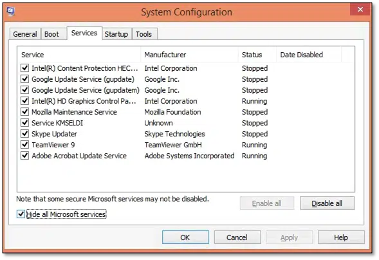
Task: Select the Intel(R) HD Graphics Control Pa... row name
Action: 84,101
